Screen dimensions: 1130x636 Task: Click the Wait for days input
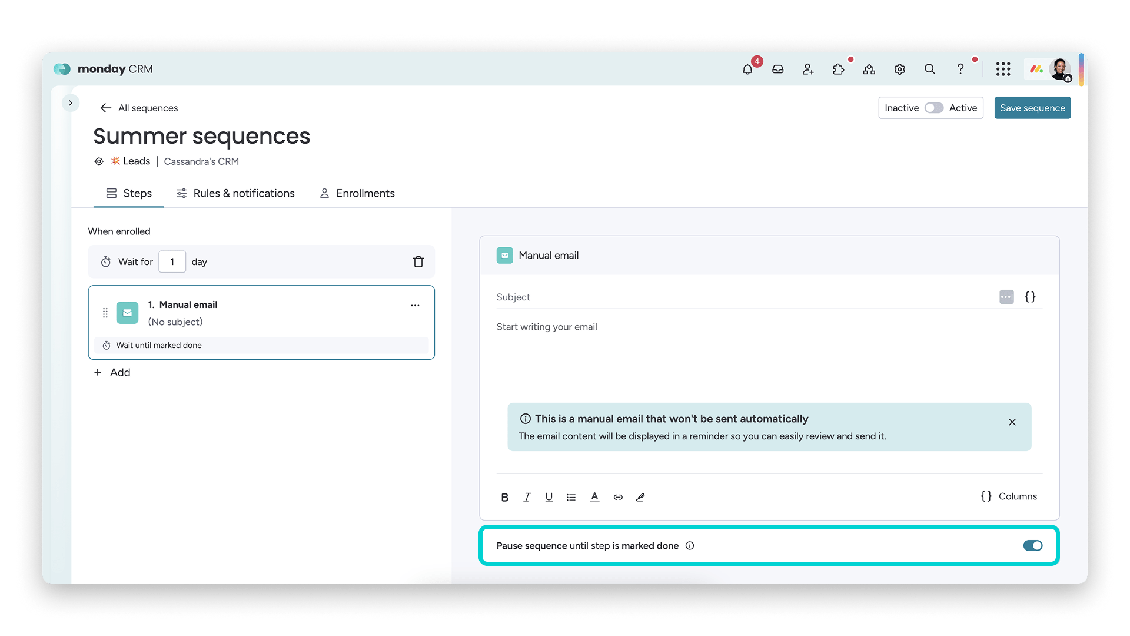click(x=172, y=262)
